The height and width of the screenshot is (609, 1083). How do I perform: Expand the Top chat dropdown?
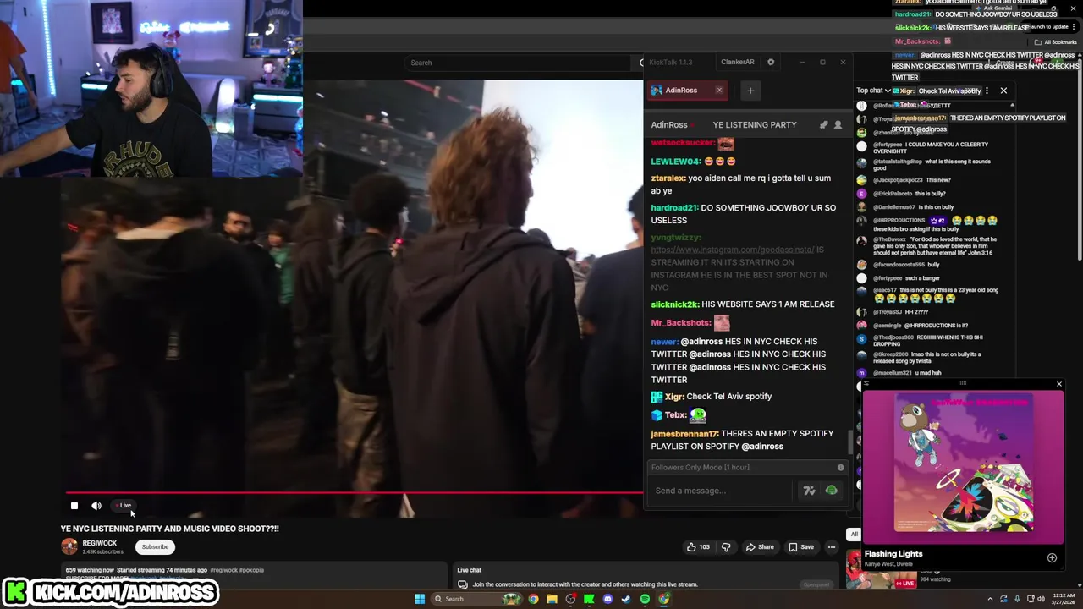[x=873, y=91]
